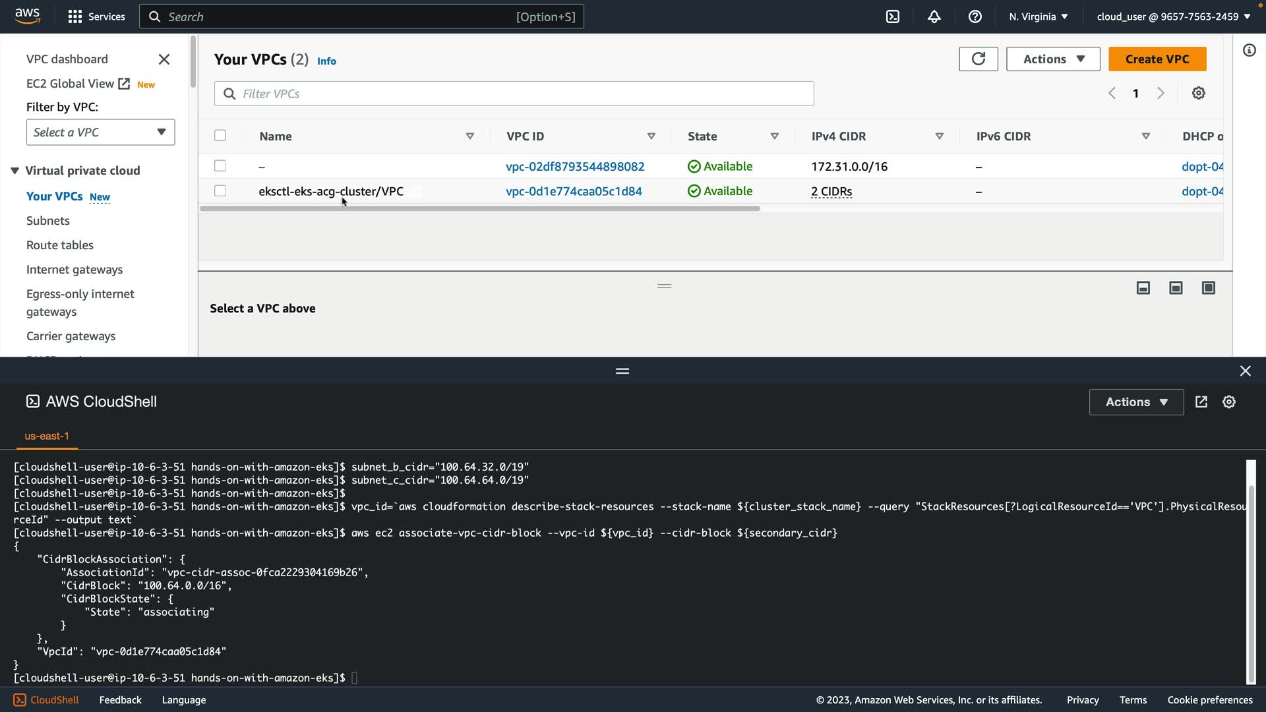
Task: Switch to the us-east-1 CloudShell tab
Action: point(46,436)
